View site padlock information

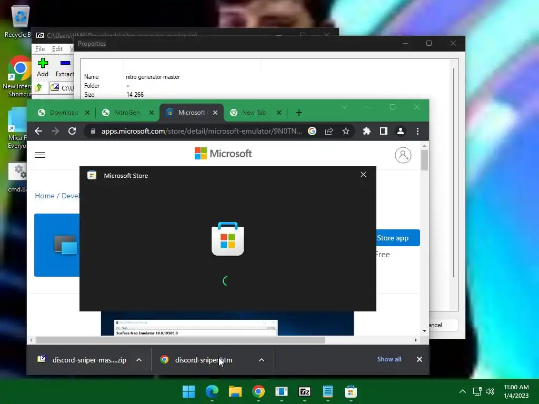[93, 131]
